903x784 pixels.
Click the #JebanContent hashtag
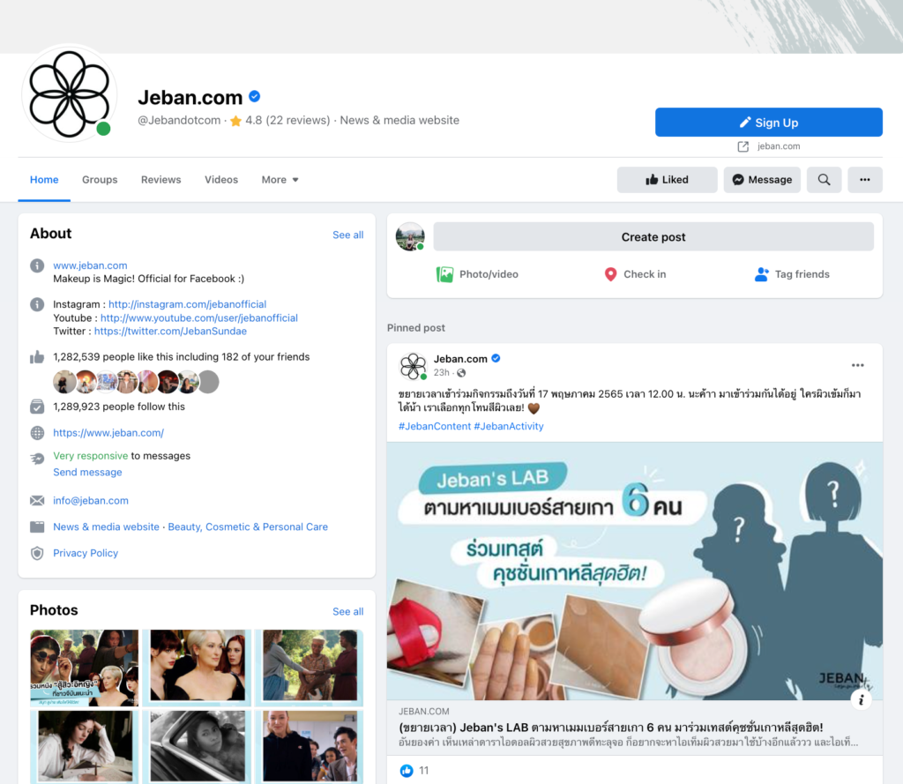coord(435,426)
